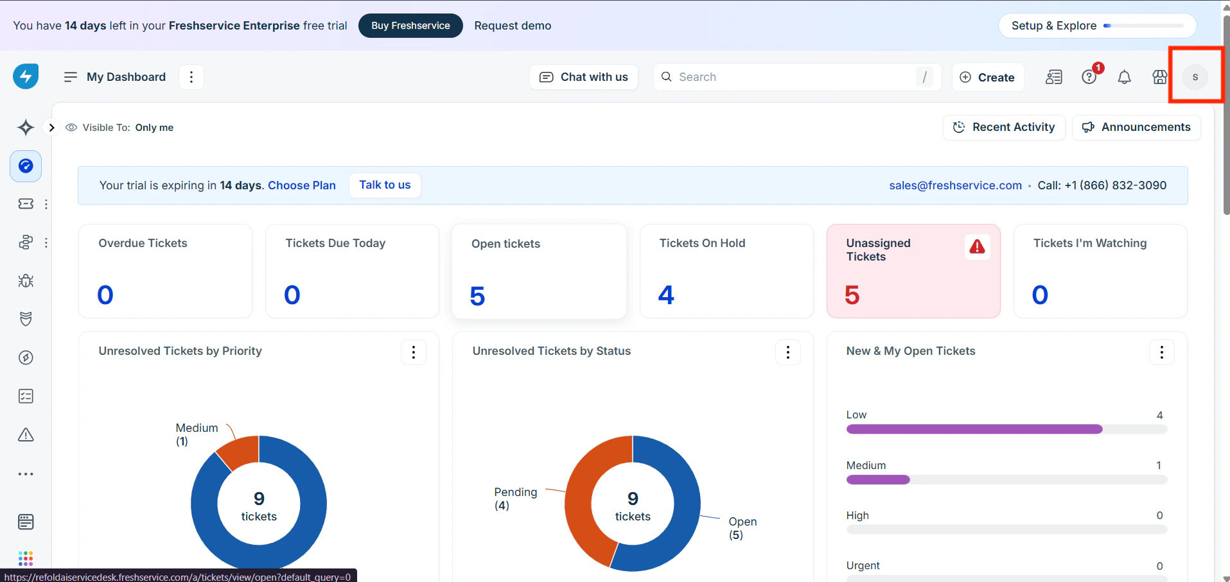Click the page vertical scrollbar
The width and height of the screenshot is (1230, 582).
[x=1226, y=116]
